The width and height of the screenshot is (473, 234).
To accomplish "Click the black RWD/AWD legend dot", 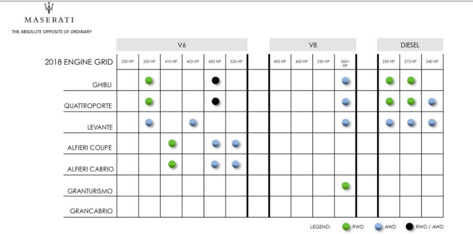I will [410, 226].
